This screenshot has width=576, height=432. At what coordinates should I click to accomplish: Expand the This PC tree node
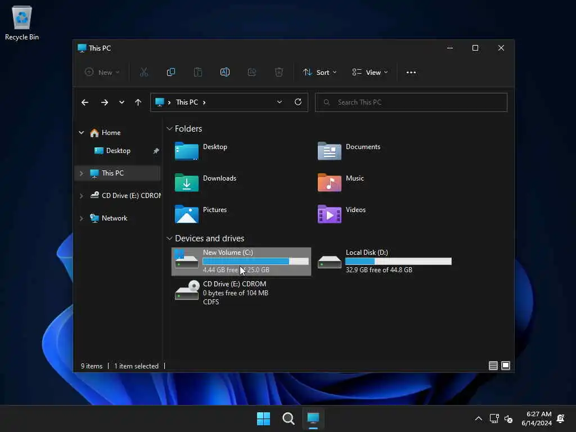tap(81, 173)
